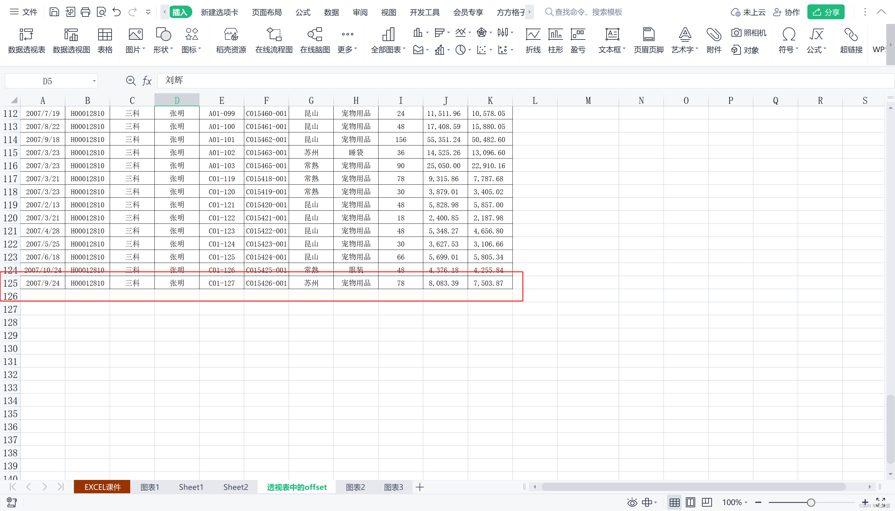The height and width of the screenshot is (511, 895).
Task: Insert a column sparkline (柱形)
Action: [x=555, y=41]
